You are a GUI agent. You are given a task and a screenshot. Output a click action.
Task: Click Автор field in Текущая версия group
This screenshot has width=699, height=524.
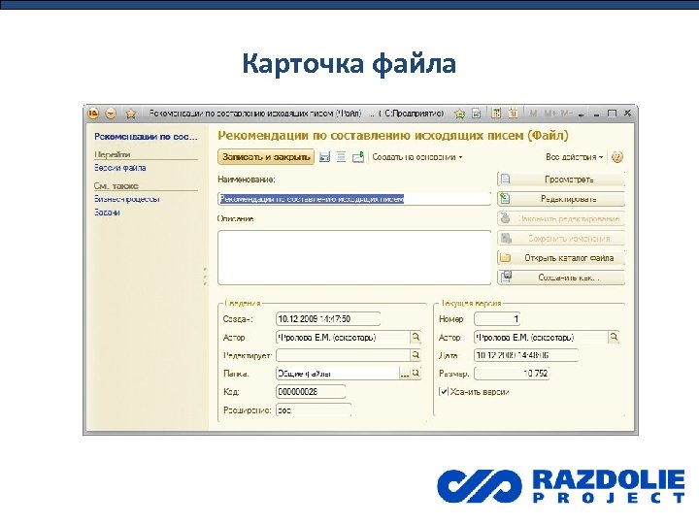(541, 337)
